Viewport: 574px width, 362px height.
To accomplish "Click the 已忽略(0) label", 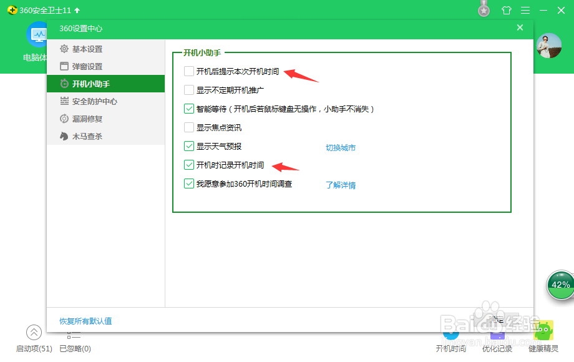I will click(x=75, y=348).
